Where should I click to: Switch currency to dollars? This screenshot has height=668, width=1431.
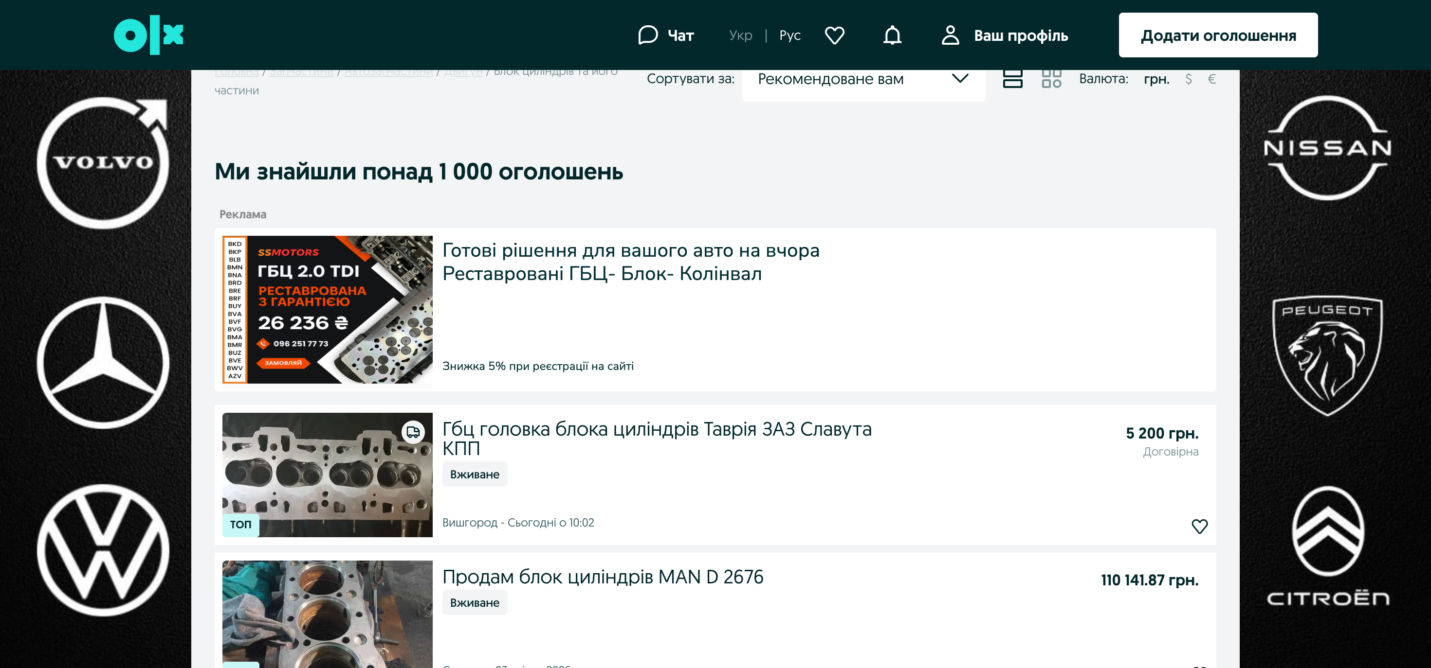click(1188, 79)
